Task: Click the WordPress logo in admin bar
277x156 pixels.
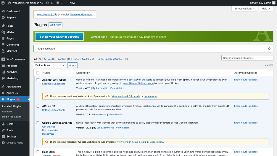Action: pos(3,3)
